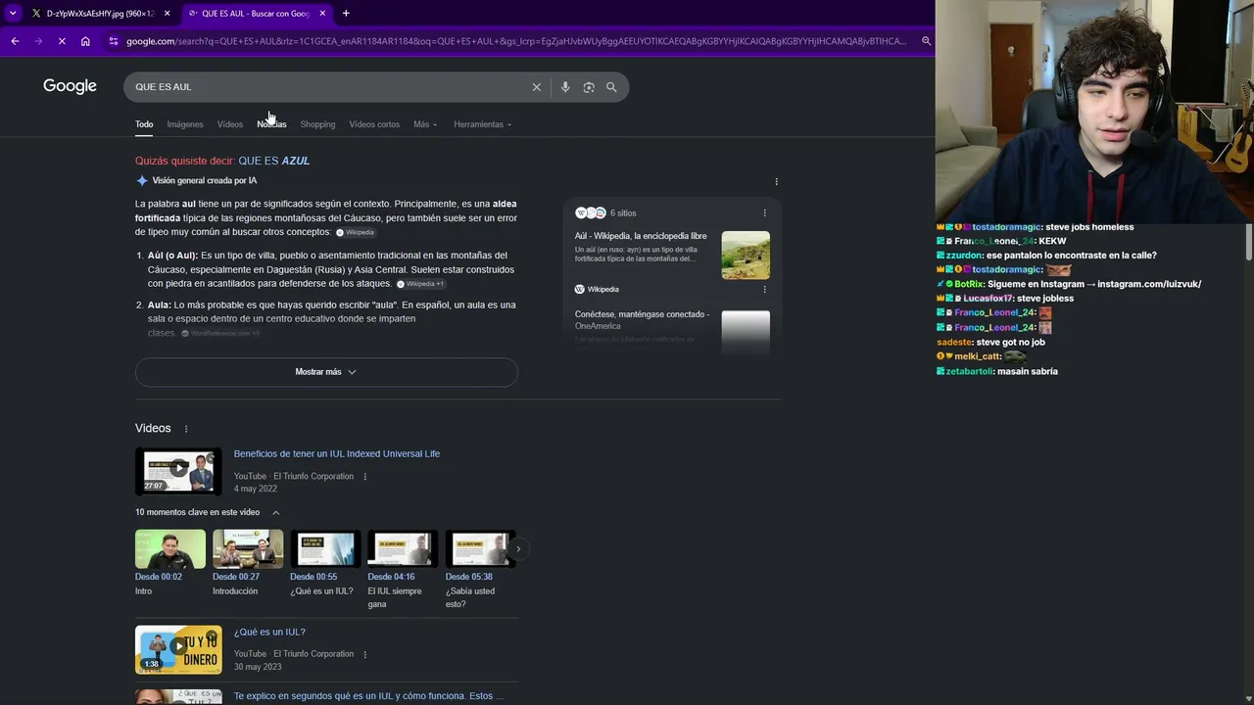This screenshot has width=1254, height=705.
Task: Open the zoom indicator in the address bar
Action: [x=926, y=41]
